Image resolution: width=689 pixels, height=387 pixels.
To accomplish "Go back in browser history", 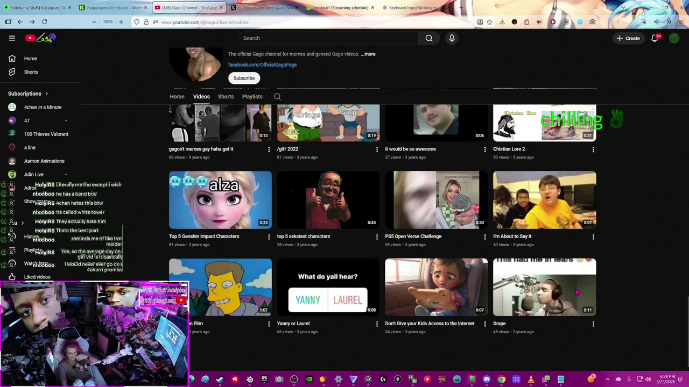I will [20, 22].
